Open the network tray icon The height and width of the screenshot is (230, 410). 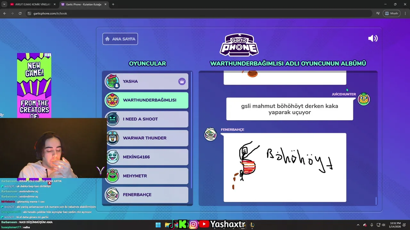point(378,225)
